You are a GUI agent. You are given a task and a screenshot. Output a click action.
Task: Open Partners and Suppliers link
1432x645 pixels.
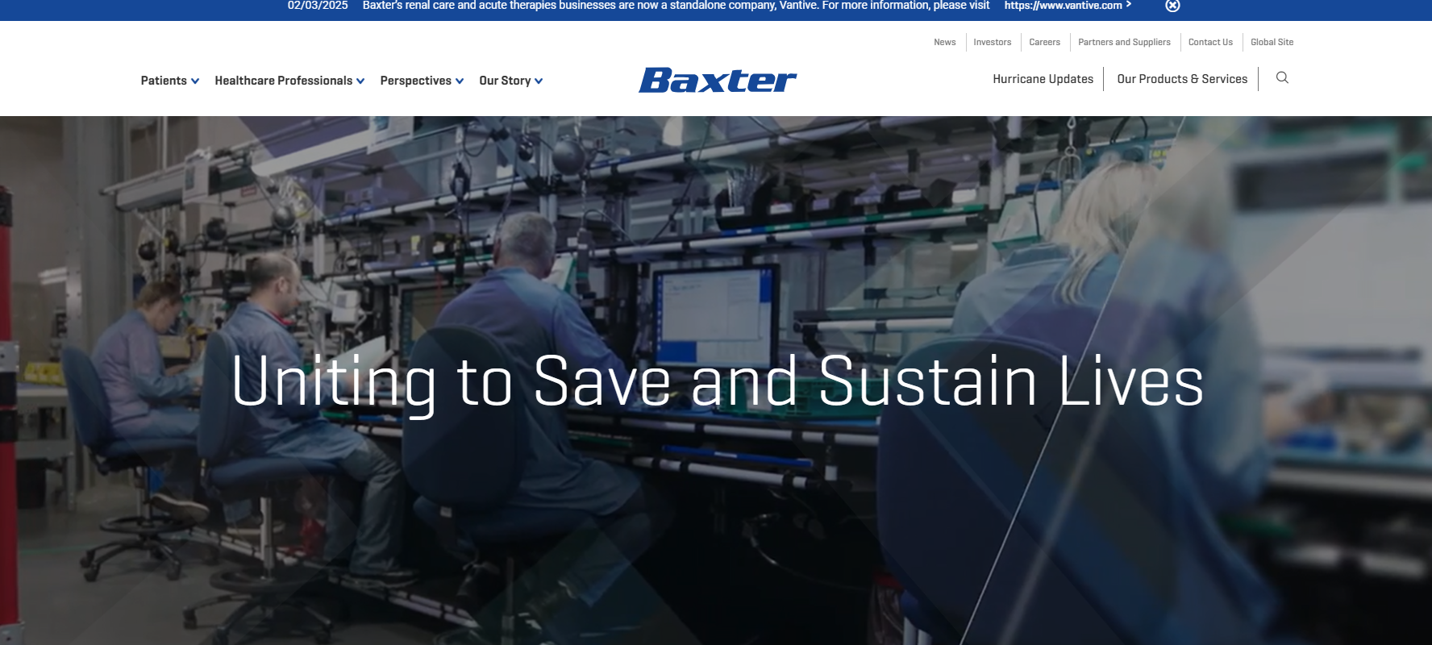pyautogui.click(x=1124, y=42)
